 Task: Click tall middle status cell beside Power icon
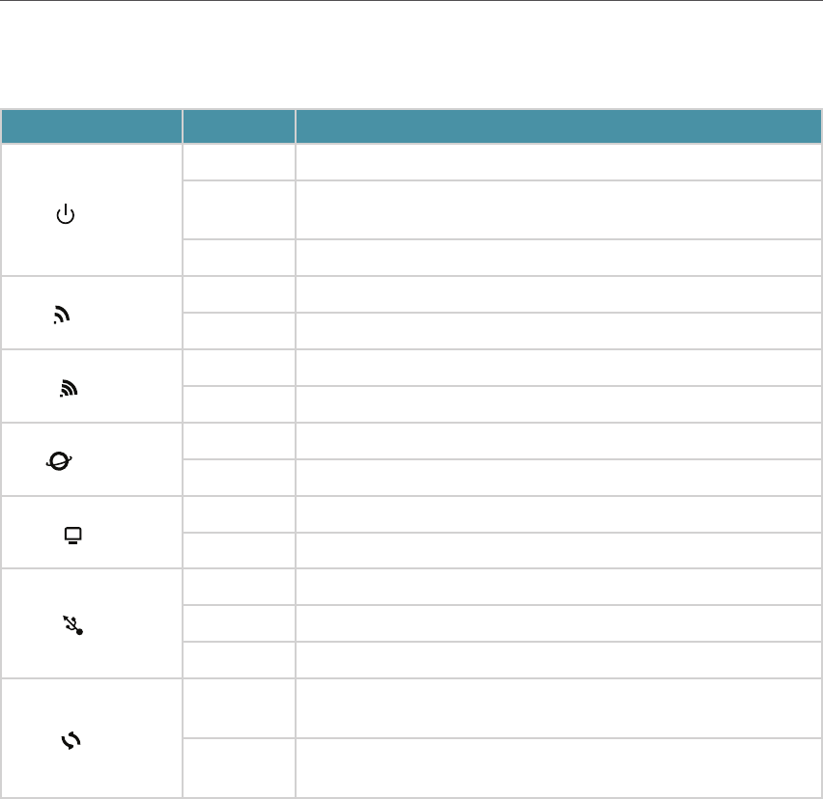tap(239, 209)
